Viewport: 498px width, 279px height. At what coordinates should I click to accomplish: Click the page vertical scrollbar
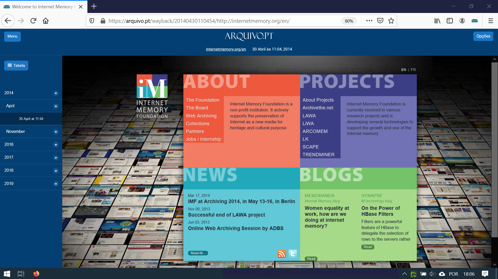[x=494, y=150]
